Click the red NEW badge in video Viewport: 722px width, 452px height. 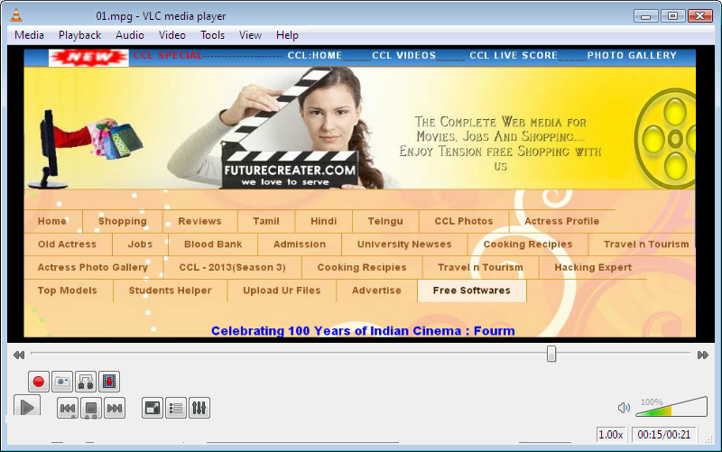[x=88, y=57]
